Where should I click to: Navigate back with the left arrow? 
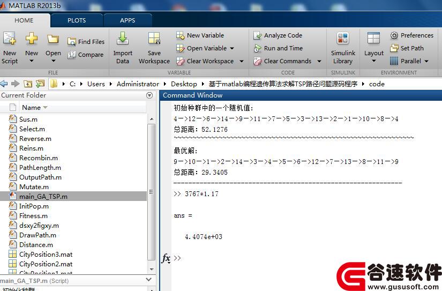coord(4,84)
